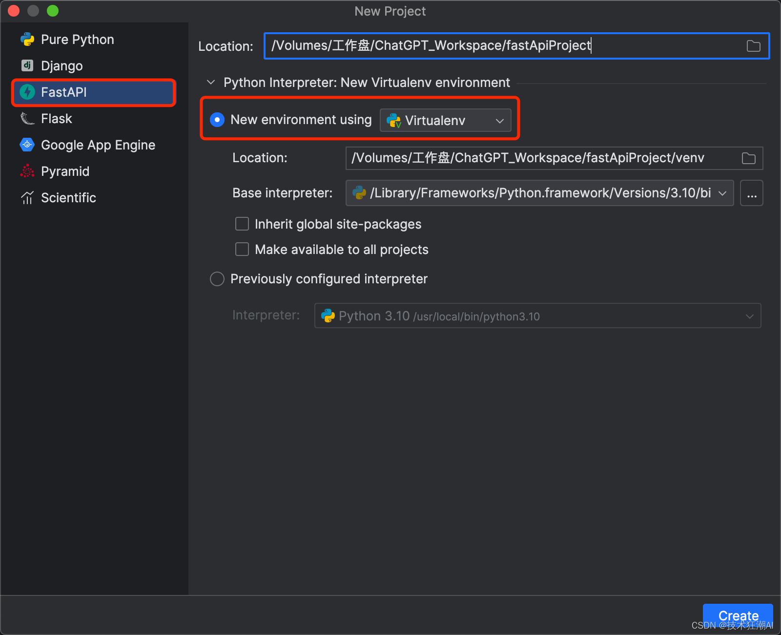This screenshot has width=781, height=635.
Task: Collapse the Python Interpreter section
Action: (211, 82)
